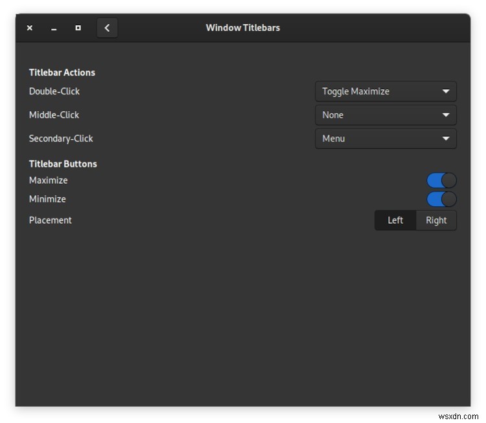Click the Maximize label text
The image size is (486, 423).
tap(48, 180)
